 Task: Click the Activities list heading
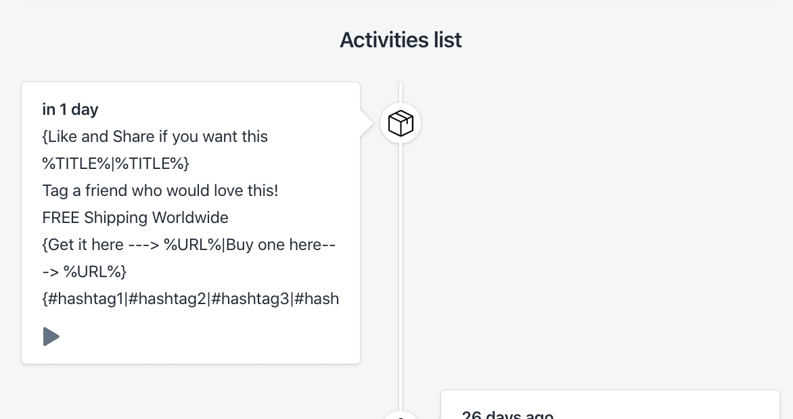pyautogui.click(x=401, y=40)
